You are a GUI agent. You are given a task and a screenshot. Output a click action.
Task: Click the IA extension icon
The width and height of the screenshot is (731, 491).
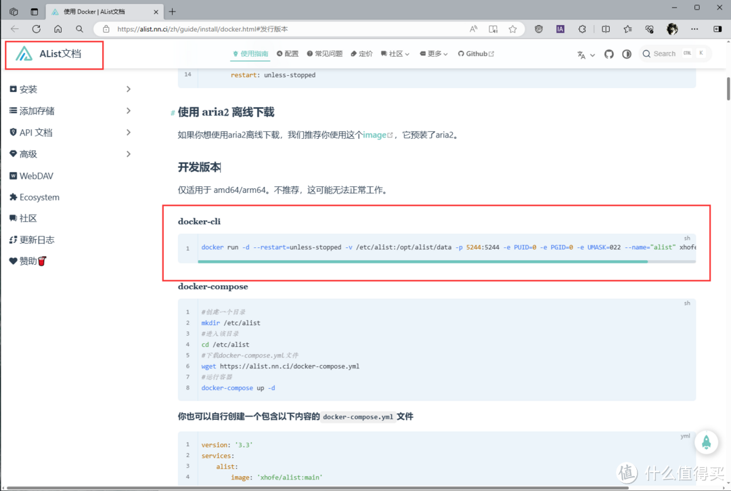tap(560, 29)
